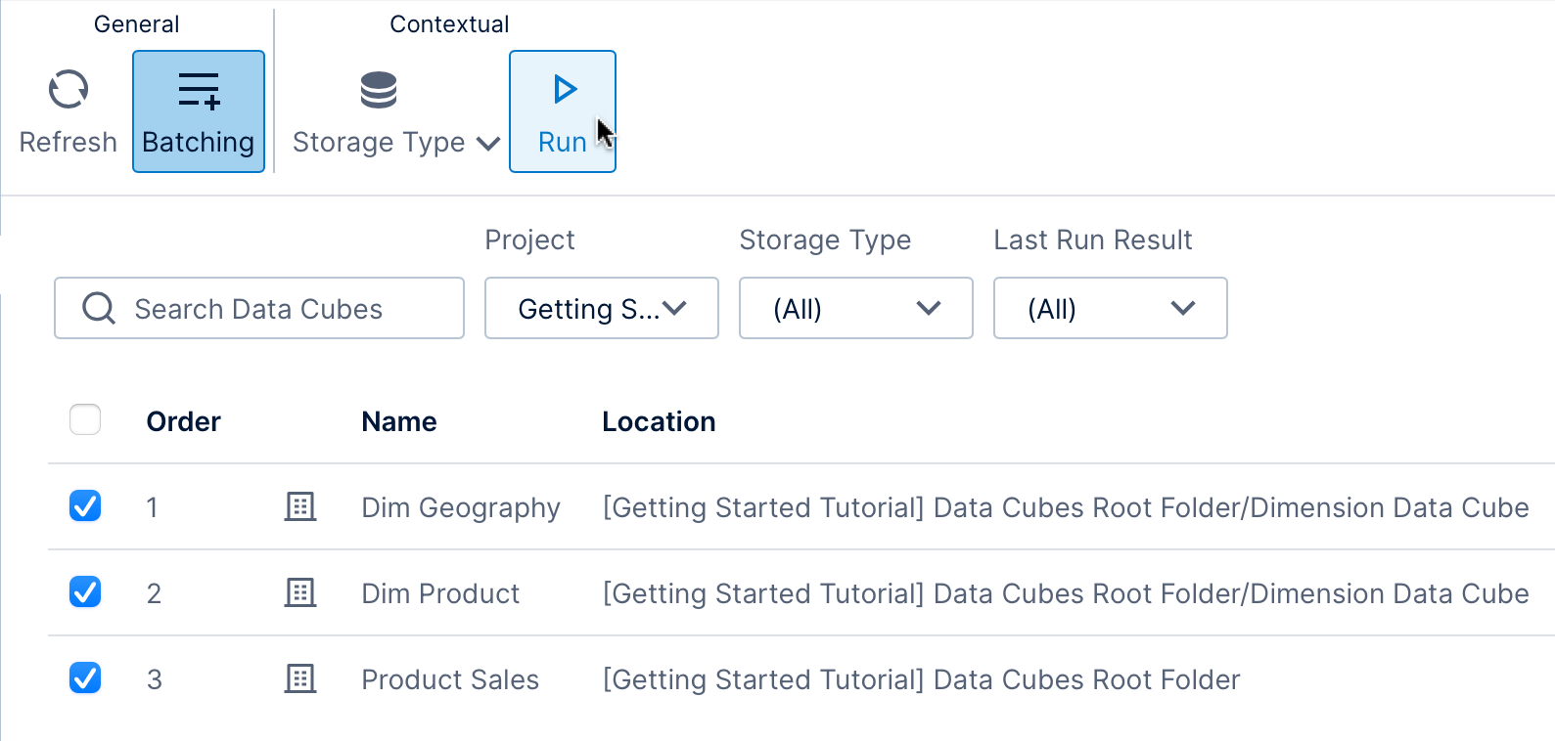The image size is (1555, 741).
Task: Click the Refresh icon in toolbar
Action: coord(69,90)
